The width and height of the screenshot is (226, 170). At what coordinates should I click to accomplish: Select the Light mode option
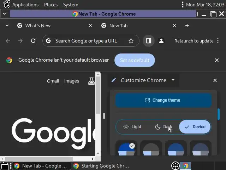tap(132, 127)
